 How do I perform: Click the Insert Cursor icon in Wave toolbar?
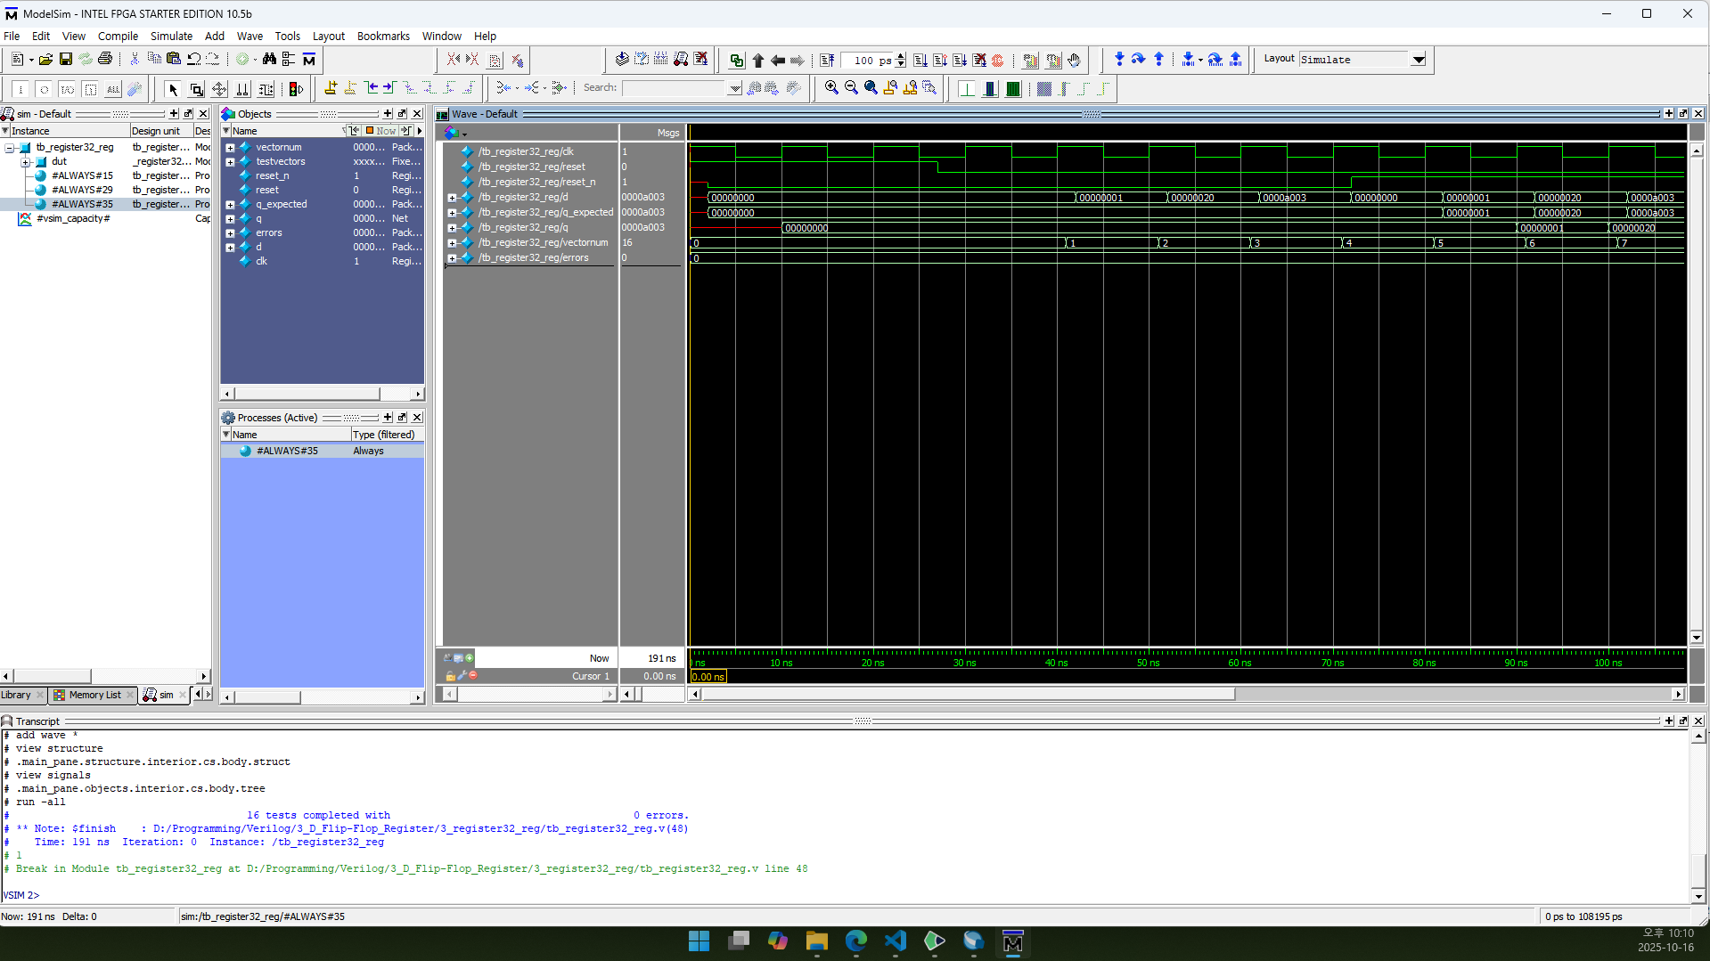pos(331,88)
